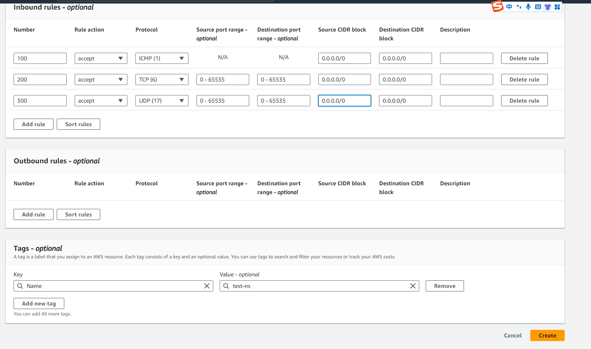Image resolution: width=591 pixels, height=349 pixels.
Task: Toggle Chinese/English mode in IME toolbar
Action: 509,7
